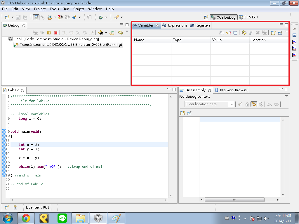Click the Collapse All icon in Variables view
The height and width of the screenshot is (224, 299).
click(x=235, y=33)
